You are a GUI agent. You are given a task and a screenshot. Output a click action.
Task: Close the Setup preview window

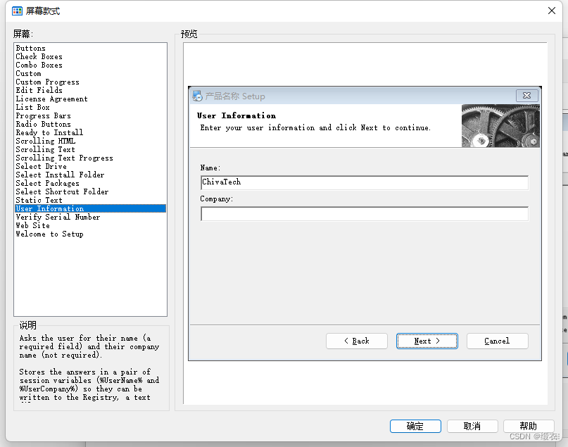click(526, 96)
